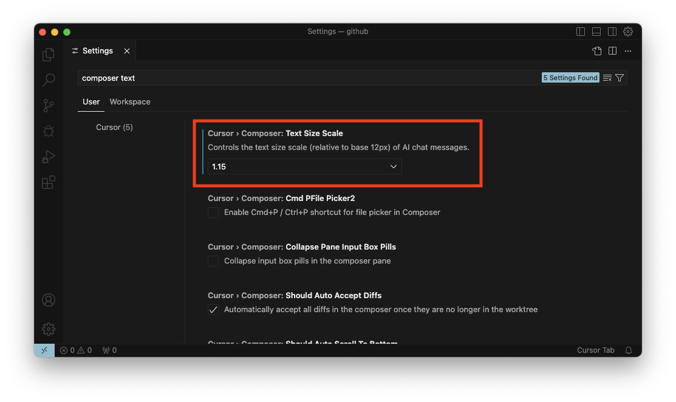Select the User settings tab
676x402 pixels.
(x=91, y=101)
